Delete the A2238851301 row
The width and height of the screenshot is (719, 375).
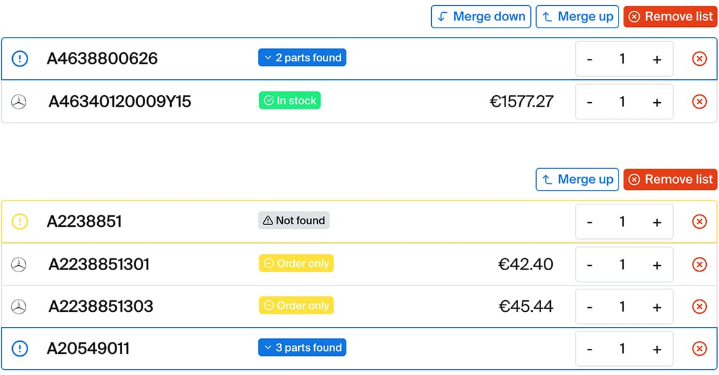tap(699, 264)
